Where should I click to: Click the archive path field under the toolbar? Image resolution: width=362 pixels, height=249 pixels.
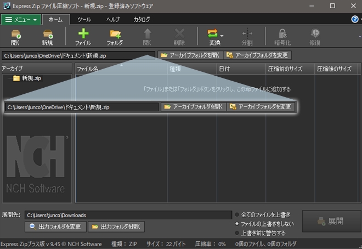pos(78,55)
